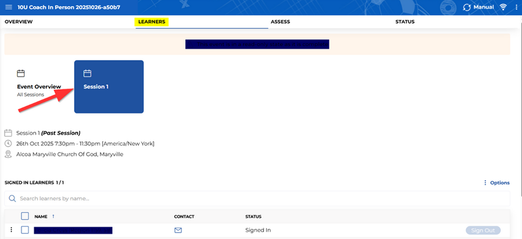Click the Wi-Fi connection status icon
The width and height of the screenshot is (522, 239).
(x=503, y=7)
